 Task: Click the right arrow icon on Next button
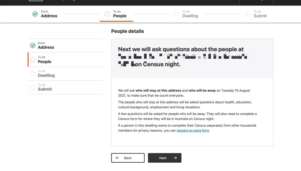click(175, 158)
